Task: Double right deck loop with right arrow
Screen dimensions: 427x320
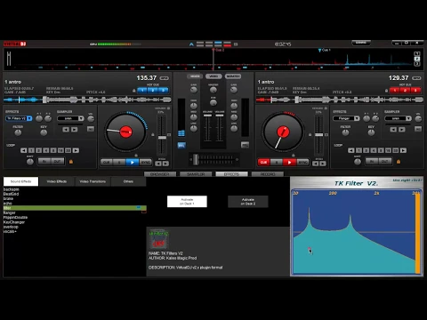Action: click(403, 150)
